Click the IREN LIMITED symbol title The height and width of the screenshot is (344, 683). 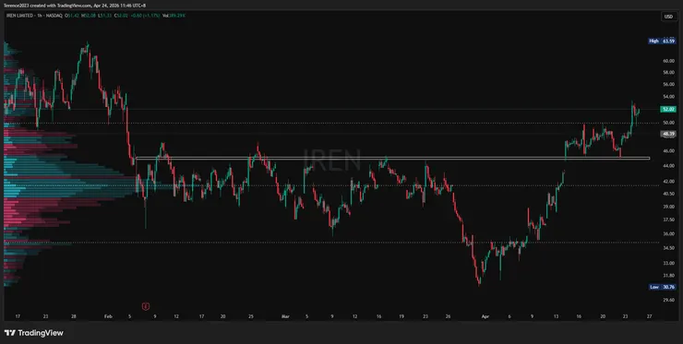tap(20, 16)
